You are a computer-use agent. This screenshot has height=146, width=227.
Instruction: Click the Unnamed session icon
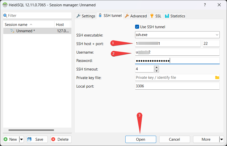pyautogui.click(x=12, y=31)
